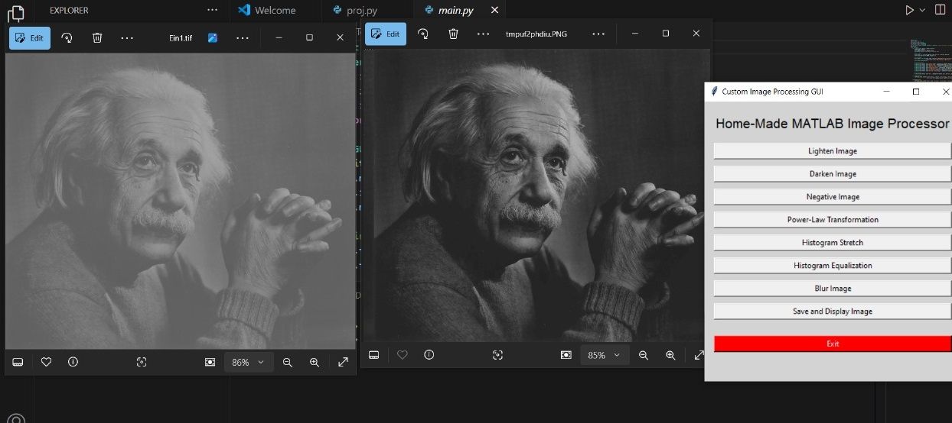Image resolution: width=952 pixels, height=423 pixels.
Task: Show file info for tmpuf2phdiu.PNG
Action: click(429, 355)
